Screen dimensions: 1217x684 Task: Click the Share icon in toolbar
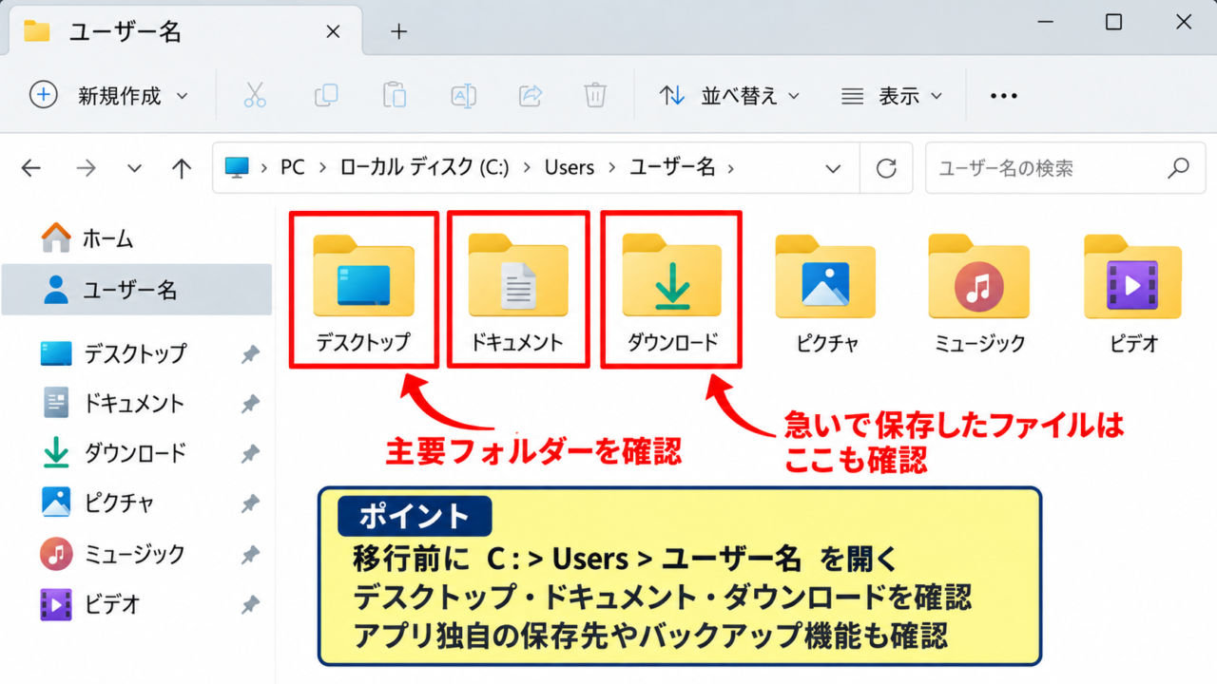pyautogui.click(x=531, y=95)
